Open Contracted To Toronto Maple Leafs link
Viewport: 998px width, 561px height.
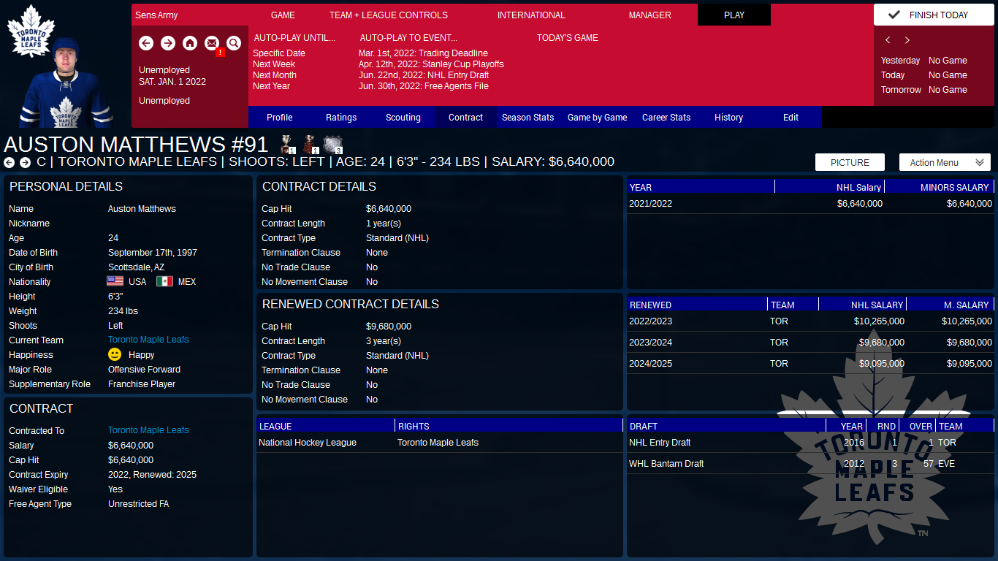148,430
